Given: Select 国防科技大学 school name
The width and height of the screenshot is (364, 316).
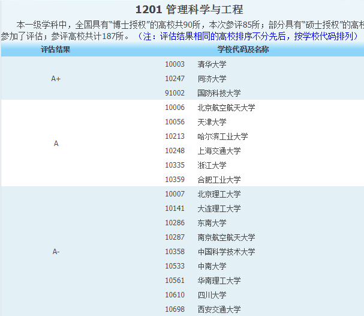Looking at the screenshot, I should click(219, 93).
